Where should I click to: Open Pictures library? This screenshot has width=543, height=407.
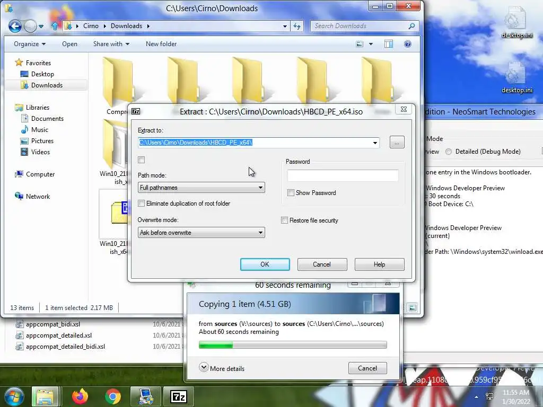point(37,141)
